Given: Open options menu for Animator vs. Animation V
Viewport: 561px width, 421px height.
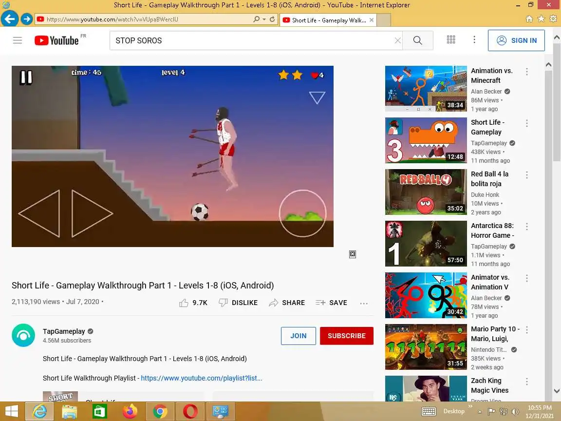Looking at the screenshot, I should tap(526, 278).
